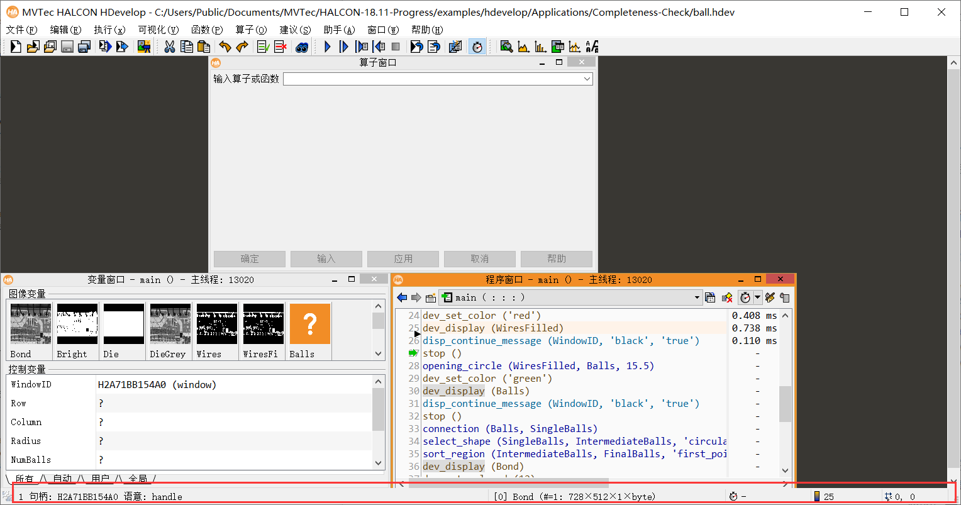Open the Feature Histogram bar chart icon
Image resolution: width=961 pixels, height=505 pixels.
pyautogui.click(x=540, y=47)
